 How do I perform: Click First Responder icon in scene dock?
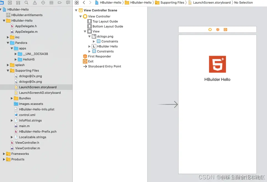point(218,29)
